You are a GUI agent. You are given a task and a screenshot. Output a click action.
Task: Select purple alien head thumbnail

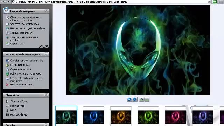pos(203,117)
